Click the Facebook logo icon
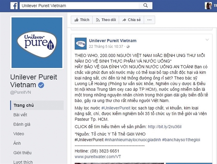217x164 pixels. click(14, 6)
